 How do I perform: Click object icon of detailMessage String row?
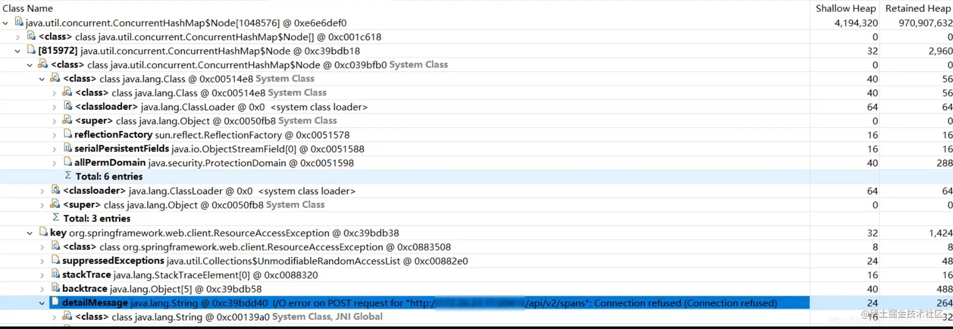point(56,302)
